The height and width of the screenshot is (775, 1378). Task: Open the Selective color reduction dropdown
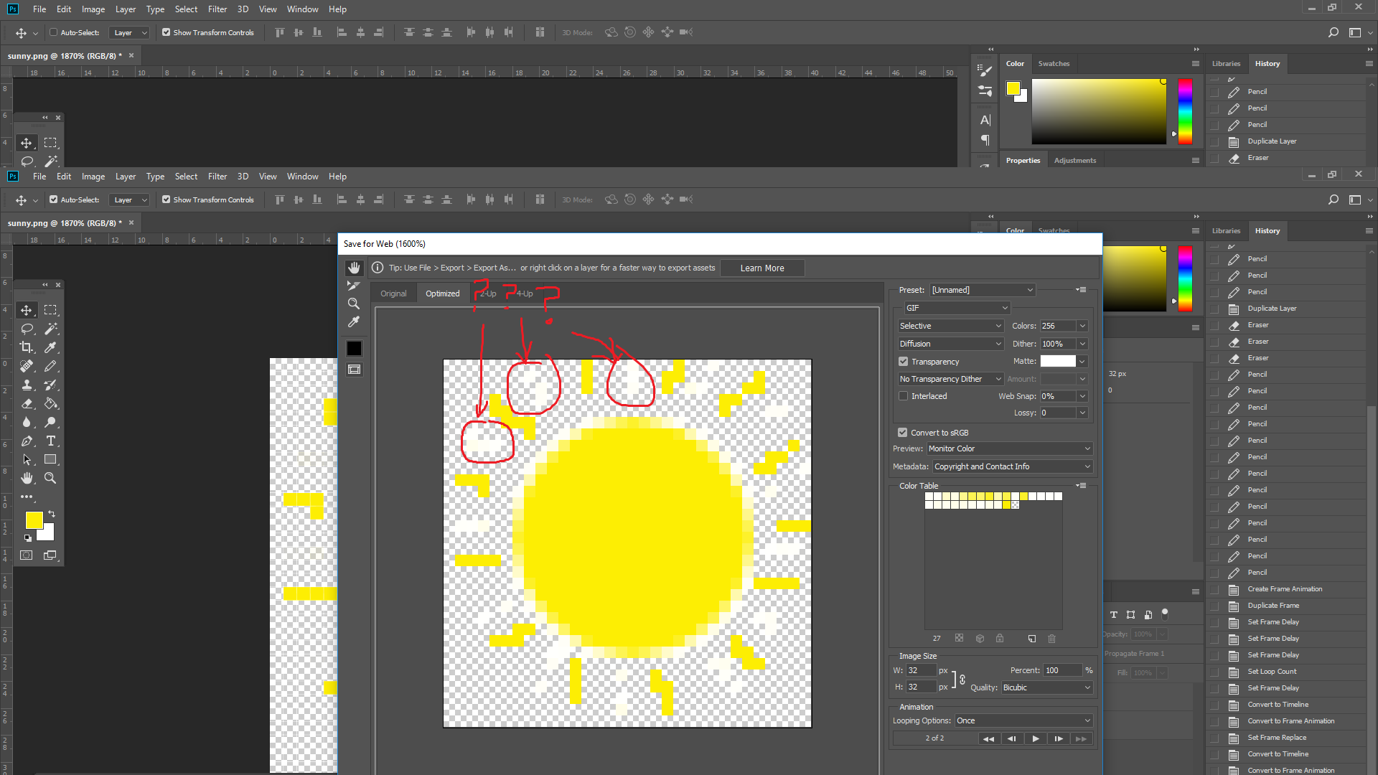point(951,326)
